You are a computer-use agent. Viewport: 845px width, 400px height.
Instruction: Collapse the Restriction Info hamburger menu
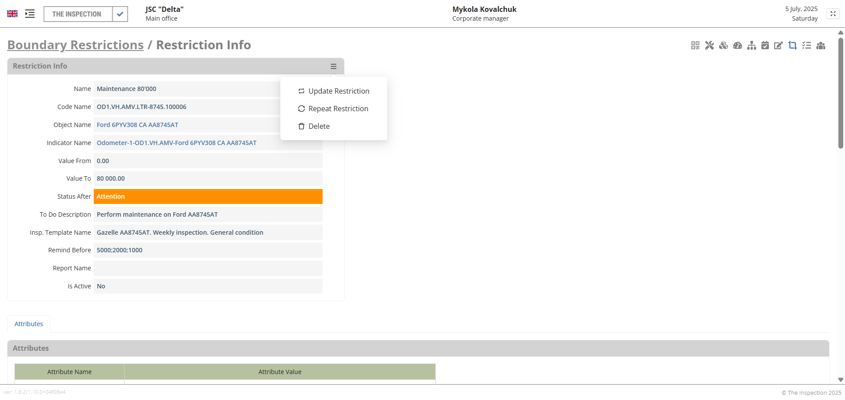coord(334,66)
